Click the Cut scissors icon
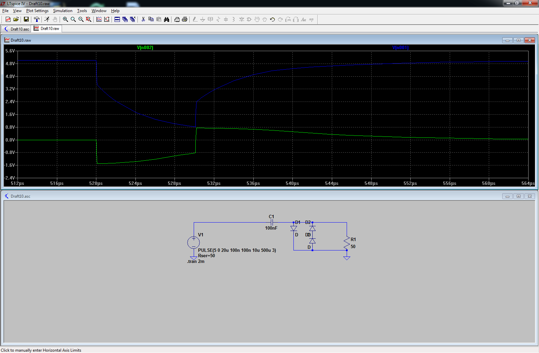539x353 pixels. click(x=143, y=19)
